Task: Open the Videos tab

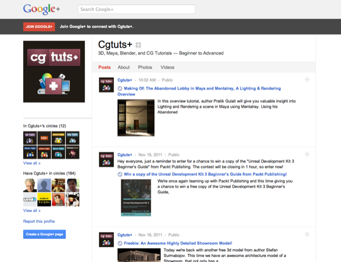Action: coord(167,68)
